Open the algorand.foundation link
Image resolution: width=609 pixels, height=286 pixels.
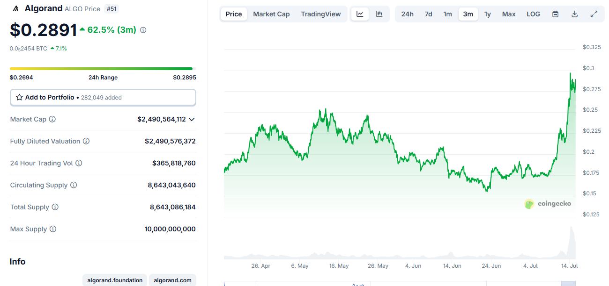(114, 280)
